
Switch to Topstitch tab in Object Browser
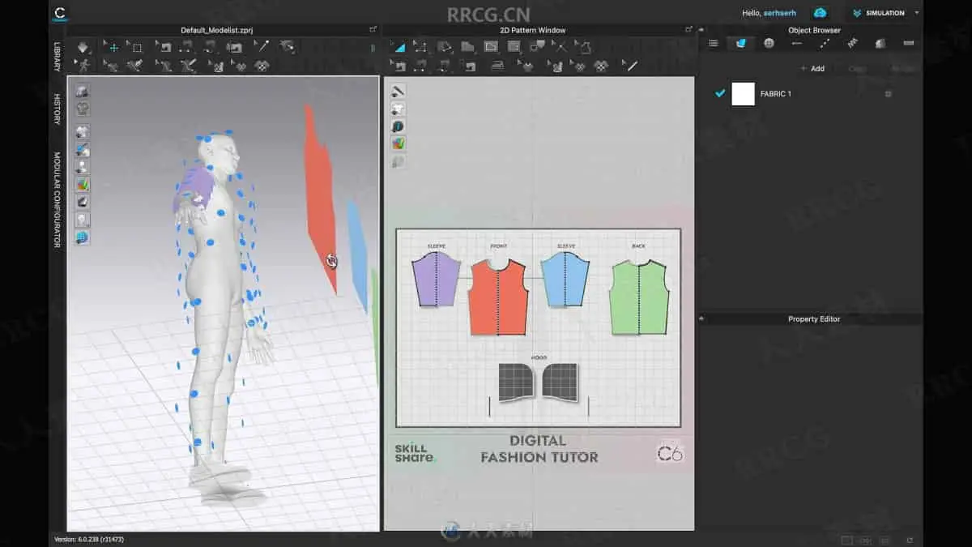tap(825, 44)
